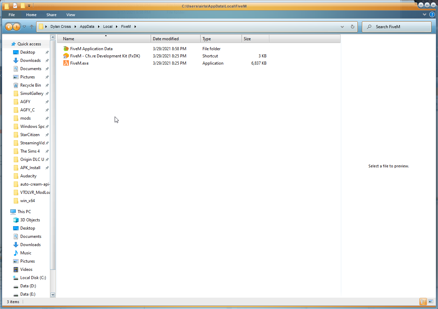438x309 pixels.
Task: Open the File menu
Action: pyautogui.click(x=12, y=15)
